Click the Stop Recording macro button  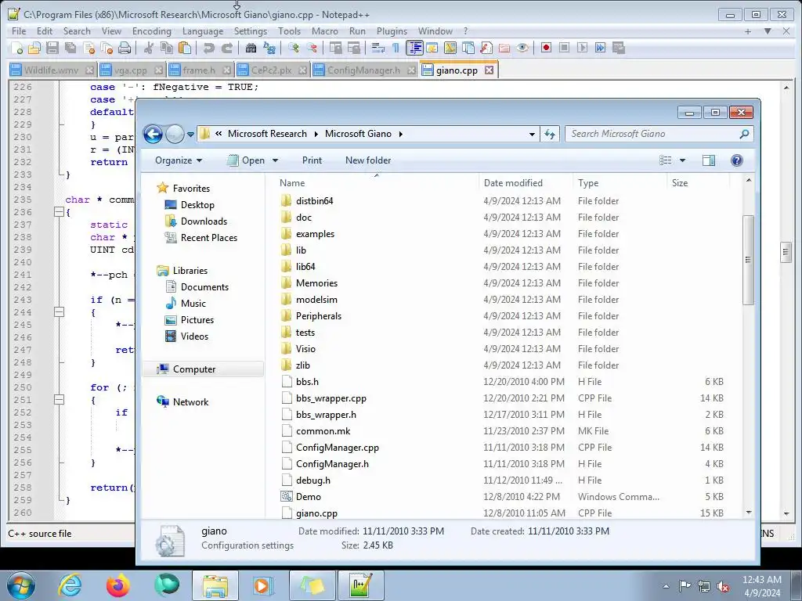click(564, 48)
